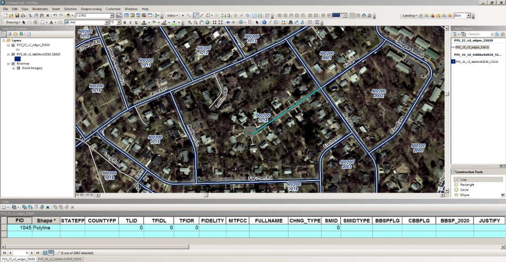Open the Labeling dropdown menu
Image resolution: width=506 pixels, height=262 pixels.
coord(409,16)
